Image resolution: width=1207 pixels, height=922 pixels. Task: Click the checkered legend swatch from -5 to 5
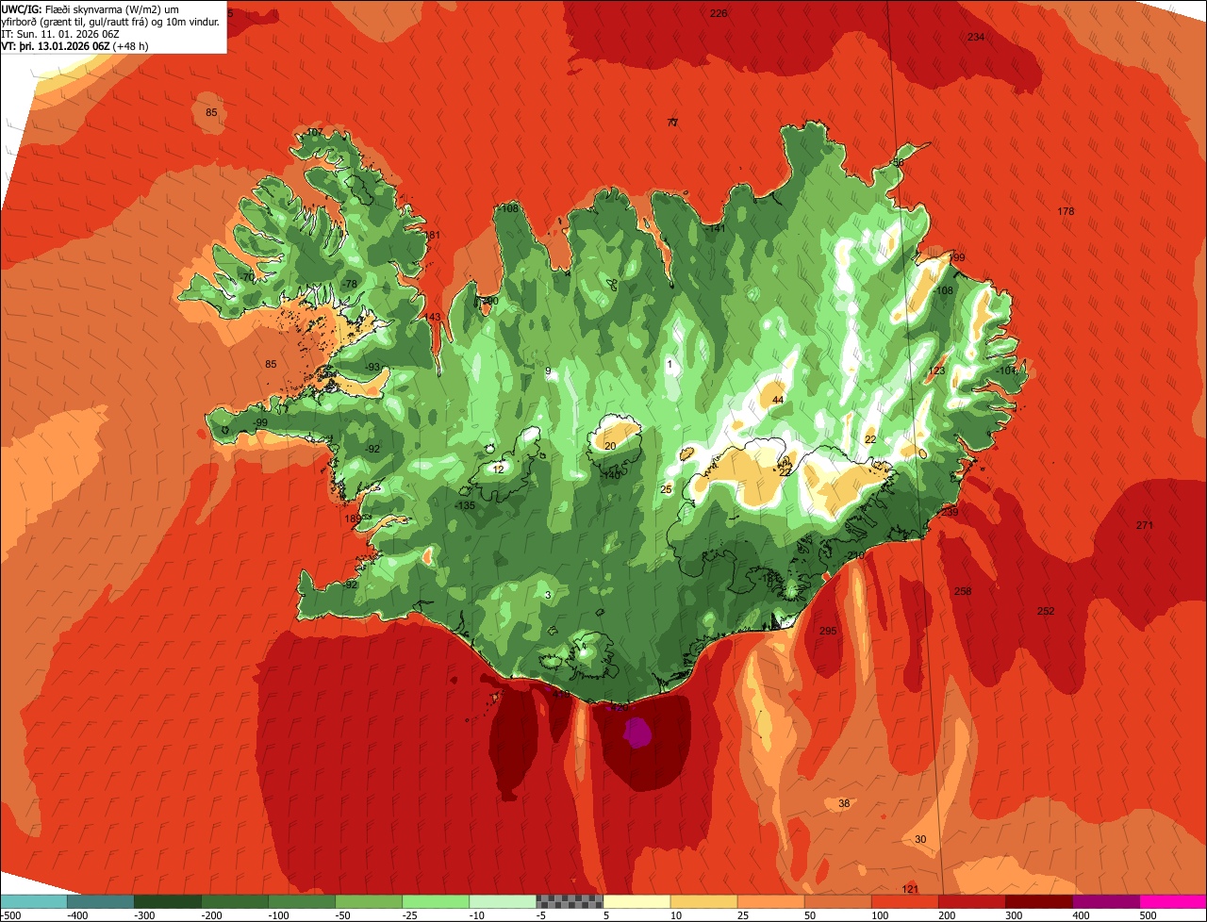(570, 901)
